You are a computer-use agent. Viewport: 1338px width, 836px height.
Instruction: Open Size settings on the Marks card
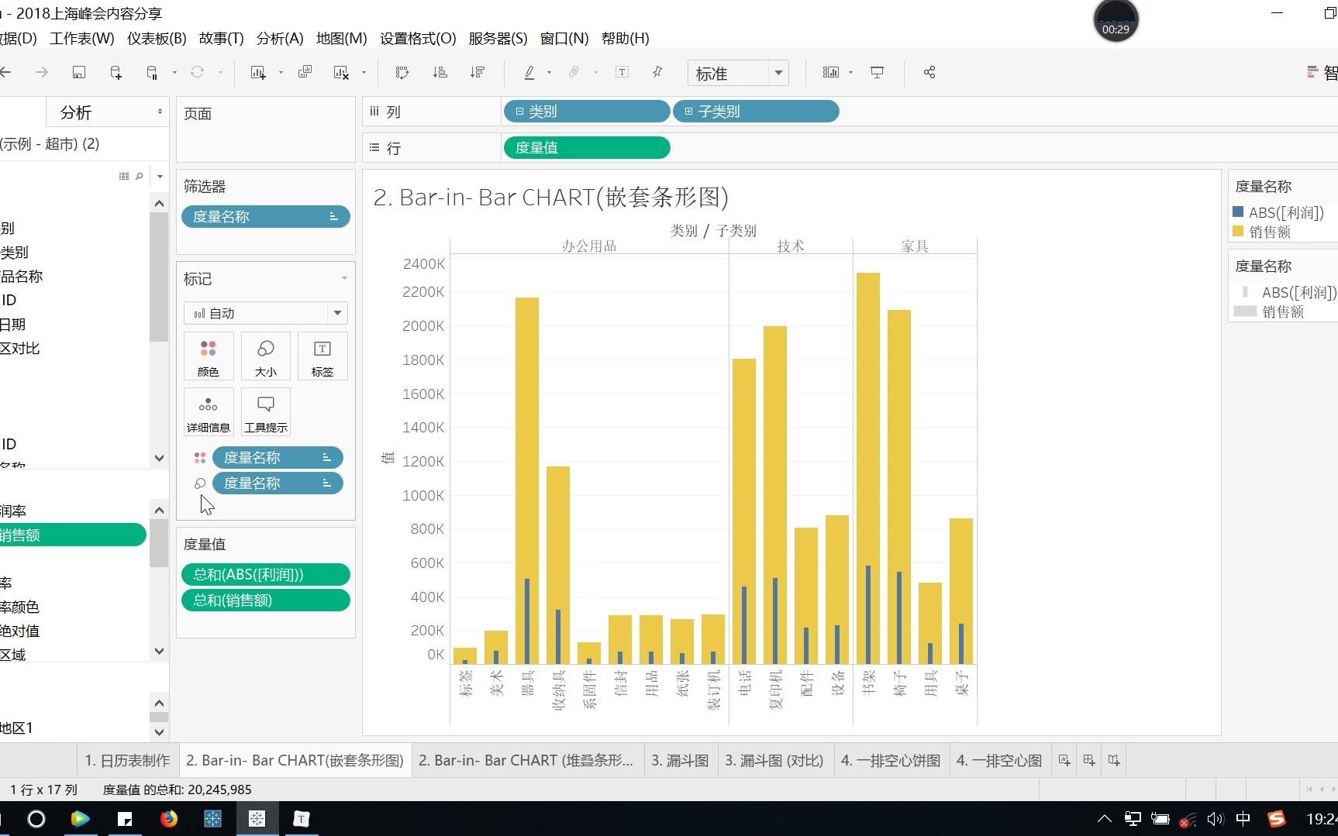(x=265, y=356)
